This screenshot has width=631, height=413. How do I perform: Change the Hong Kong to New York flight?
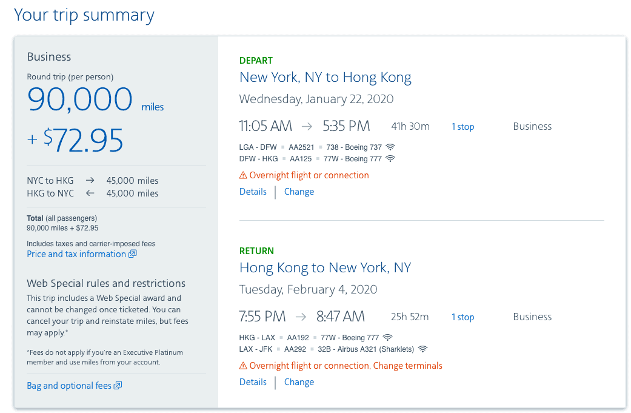[299, 382]
